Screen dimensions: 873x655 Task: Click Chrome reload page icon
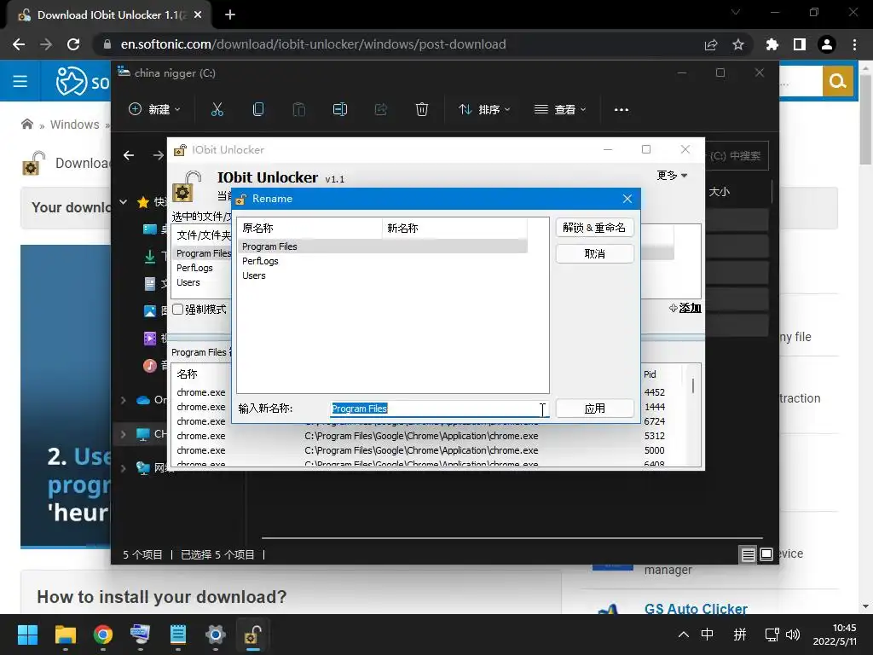pos(73,44)
